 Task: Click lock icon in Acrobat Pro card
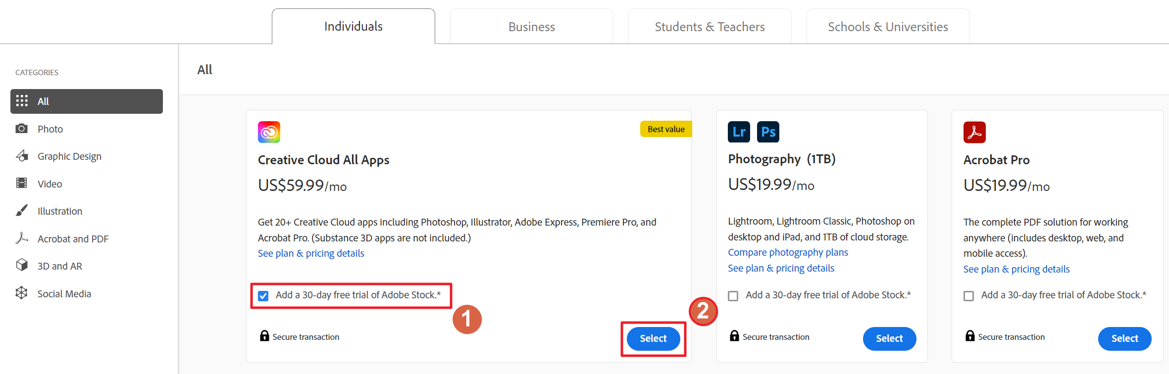click(x=970, y=336)
